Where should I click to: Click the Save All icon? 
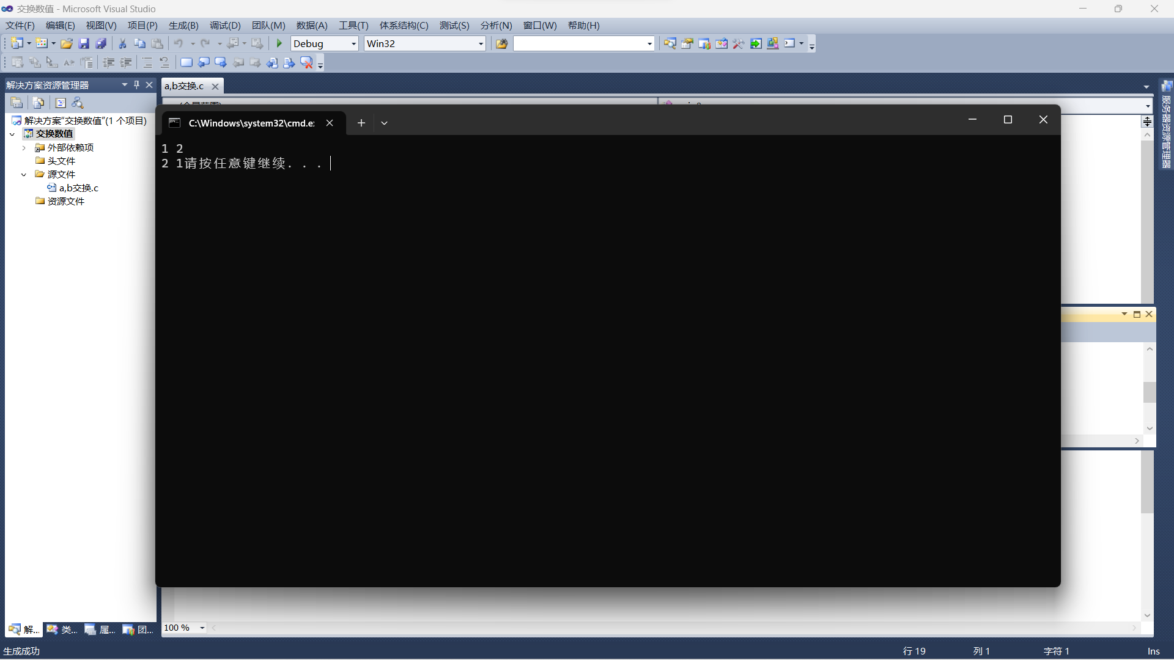(x=101, y=43)
